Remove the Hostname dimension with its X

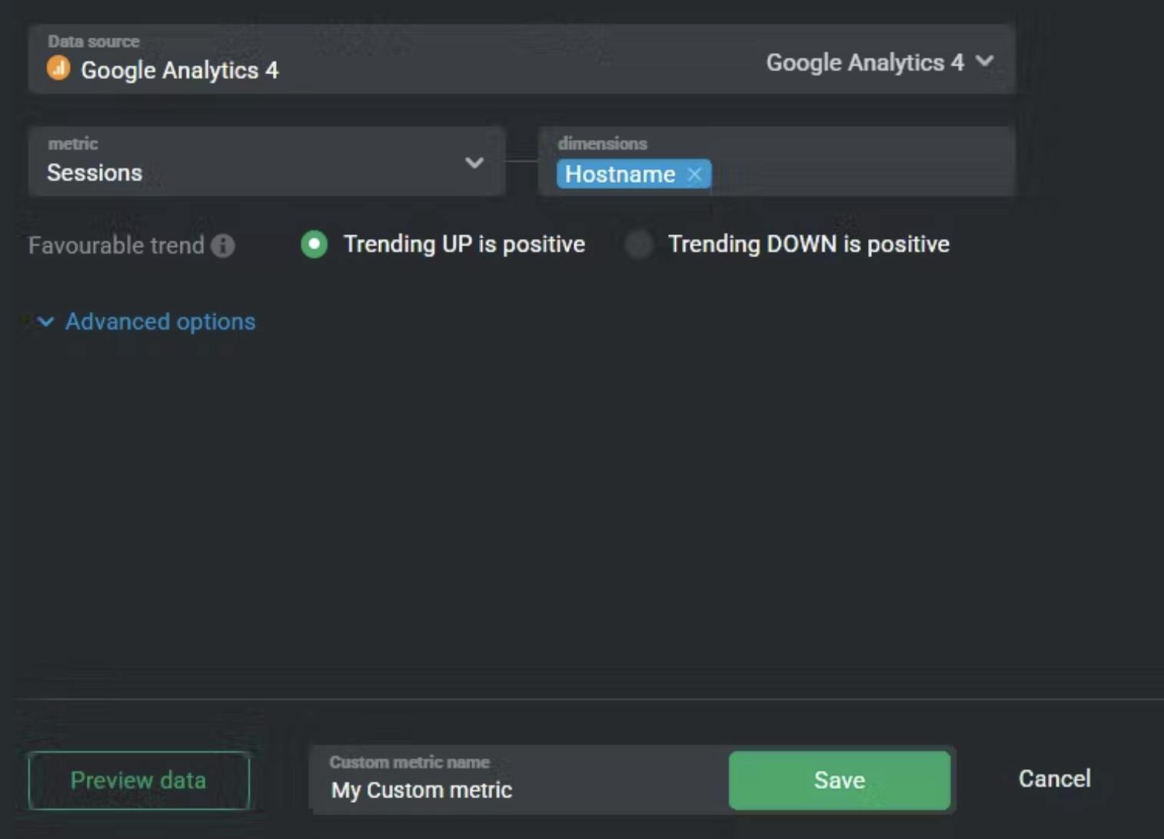[695, 174]
